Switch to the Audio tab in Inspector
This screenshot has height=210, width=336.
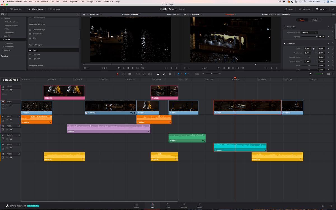(x=315, y=20)
